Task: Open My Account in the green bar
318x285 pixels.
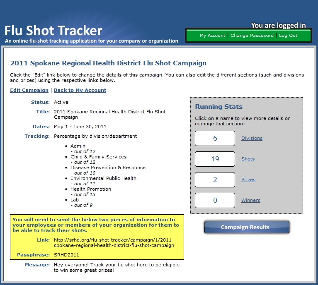Action: (212, 36)
